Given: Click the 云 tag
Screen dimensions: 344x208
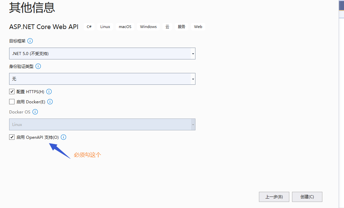Looking at the screenshot, I should (167, 27).
